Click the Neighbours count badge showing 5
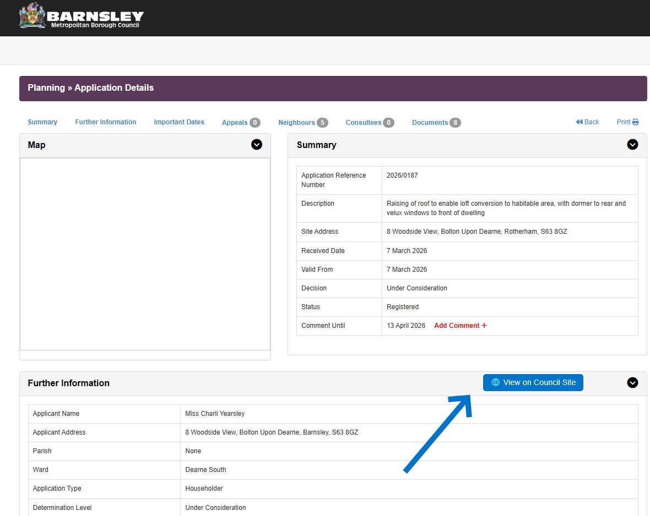Image resolution: width=650 pixels, height=516 pixels. click(x=322, y=123)
